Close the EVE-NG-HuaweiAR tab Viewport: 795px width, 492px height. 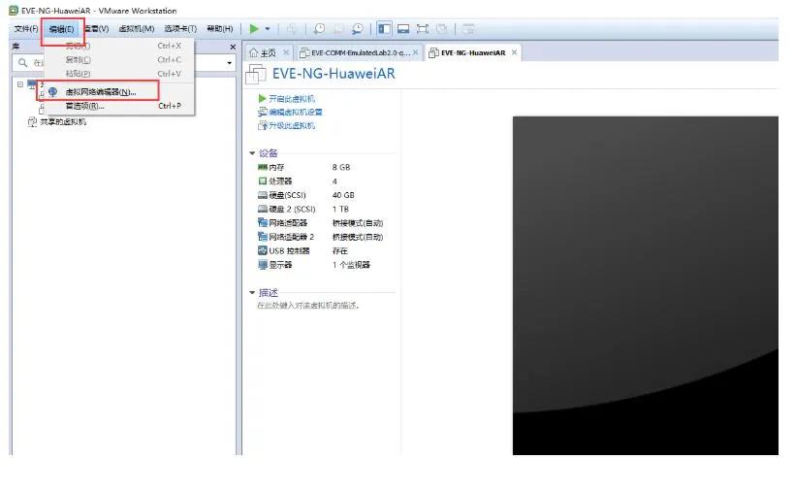click(x=514, y=52)
